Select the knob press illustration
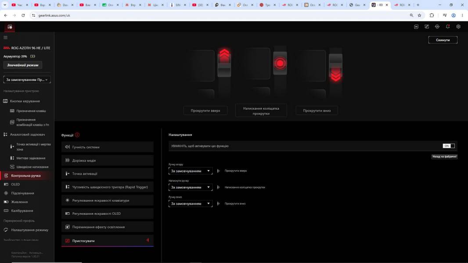468x263 pixels. tap(280, 63)
